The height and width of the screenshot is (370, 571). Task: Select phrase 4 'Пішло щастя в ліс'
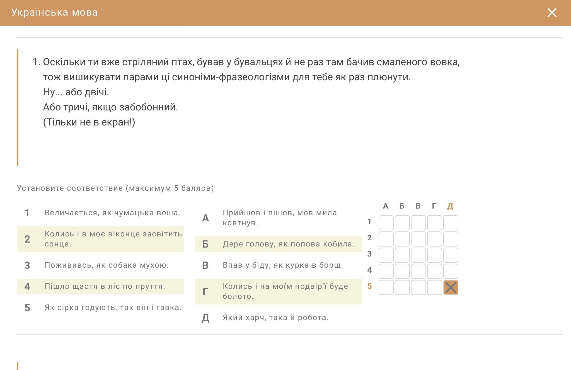(105, 286)
